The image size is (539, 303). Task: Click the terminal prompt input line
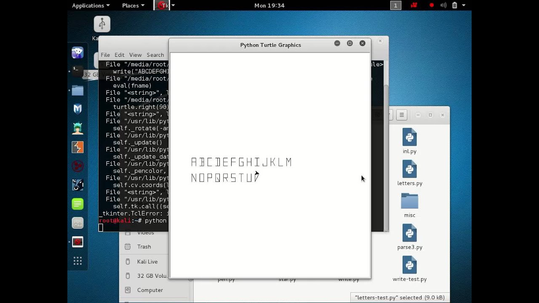point(134,221)
